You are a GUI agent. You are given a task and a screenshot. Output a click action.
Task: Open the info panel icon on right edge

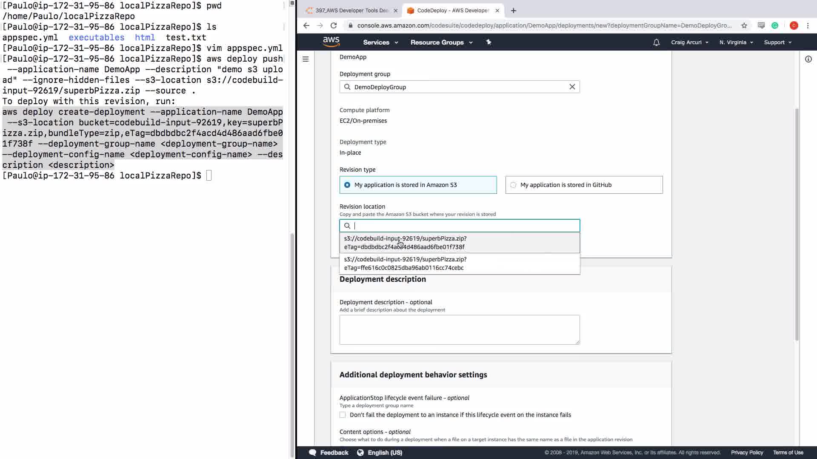[808, 59]
